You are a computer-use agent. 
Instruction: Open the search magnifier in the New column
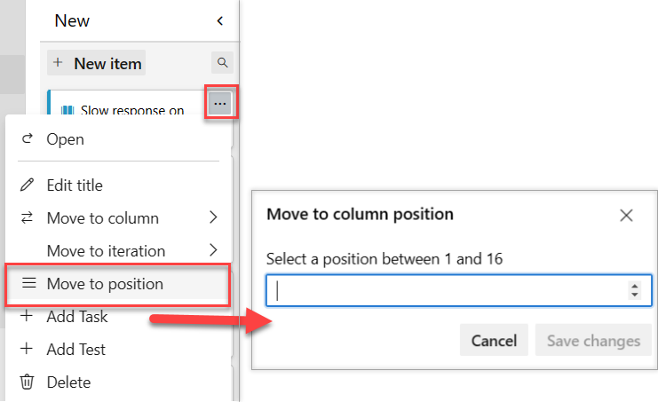[222, 63]
